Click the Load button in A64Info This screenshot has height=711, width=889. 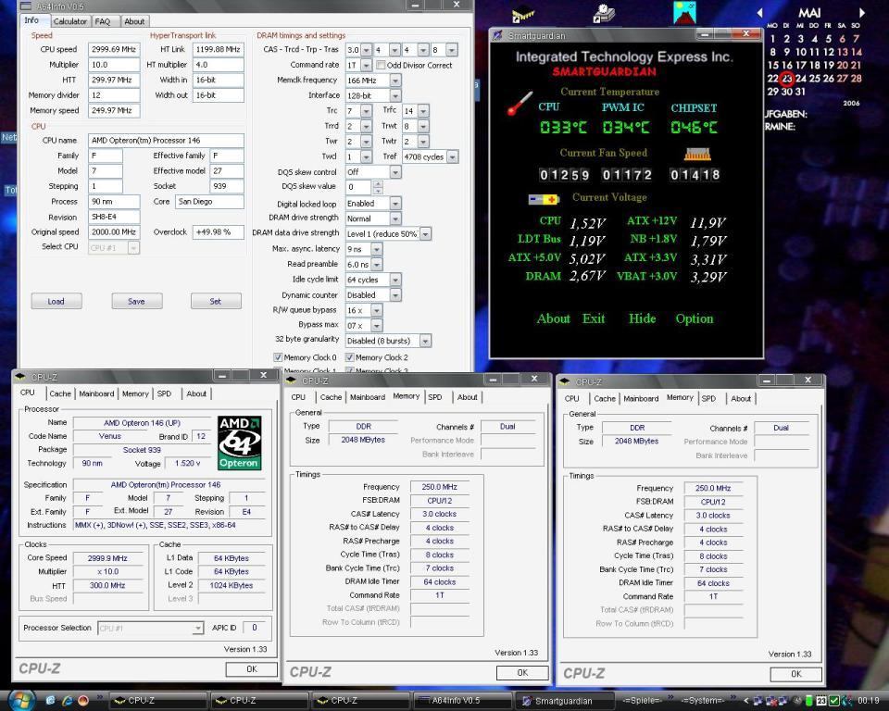[56, 301]
